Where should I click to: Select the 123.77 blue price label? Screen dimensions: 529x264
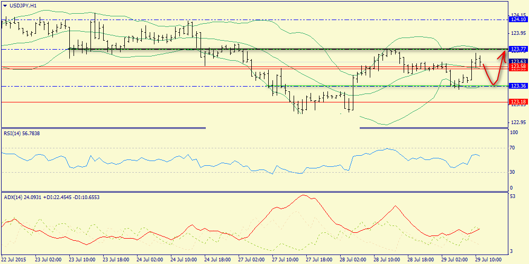click(517, 49)
